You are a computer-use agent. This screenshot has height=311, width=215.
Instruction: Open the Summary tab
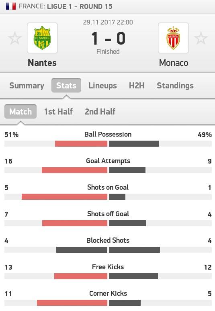click(x=27, y=86)
